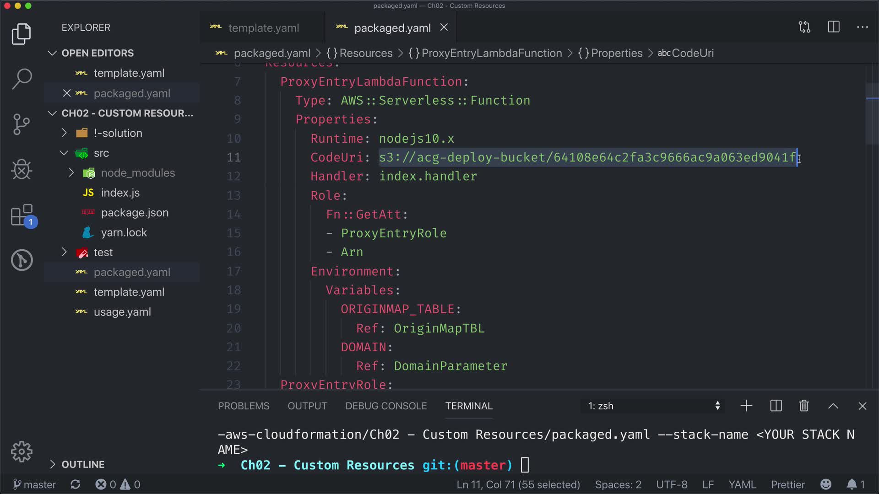The width and height of the screenshot is (879, 494).
Task: Split the terminal pane
Action: [776, 406]
